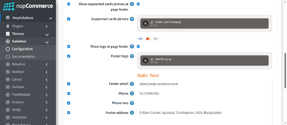
Task: Remove the footer card icons image file
Action: 145,24
